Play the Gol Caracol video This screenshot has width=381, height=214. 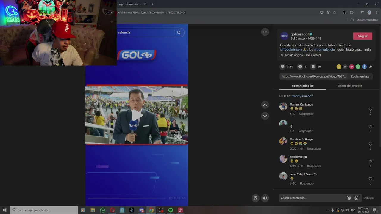pos(137,115)
